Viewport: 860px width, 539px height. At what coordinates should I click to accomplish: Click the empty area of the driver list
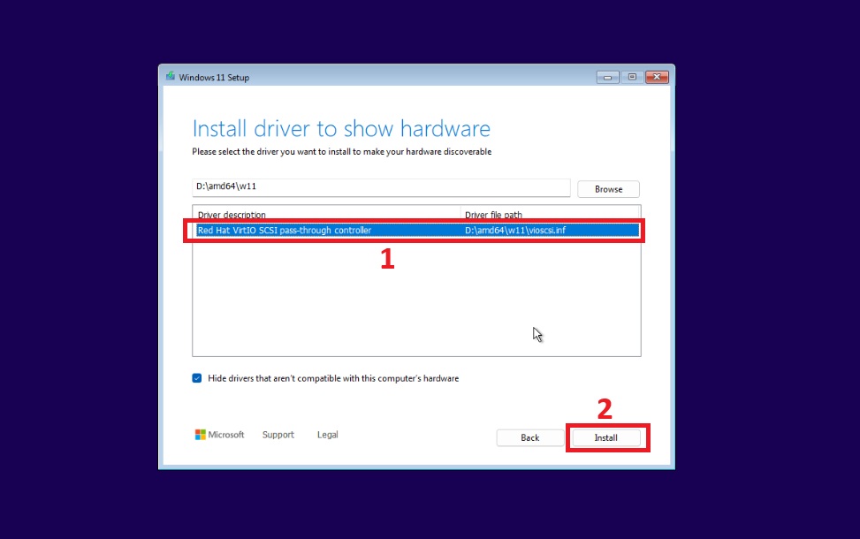415,300
